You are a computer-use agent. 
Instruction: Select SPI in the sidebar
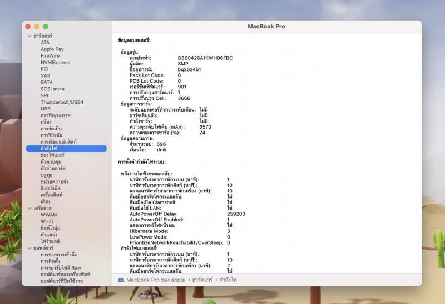44,95
